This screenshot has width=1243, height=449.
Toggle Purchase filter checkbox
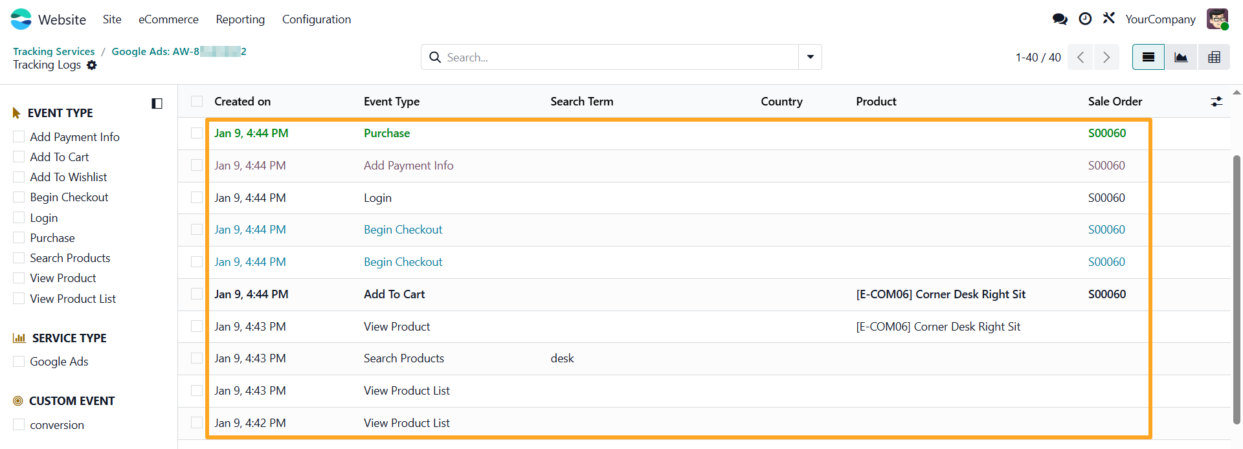pyautogui.click(x=19, y=237)
